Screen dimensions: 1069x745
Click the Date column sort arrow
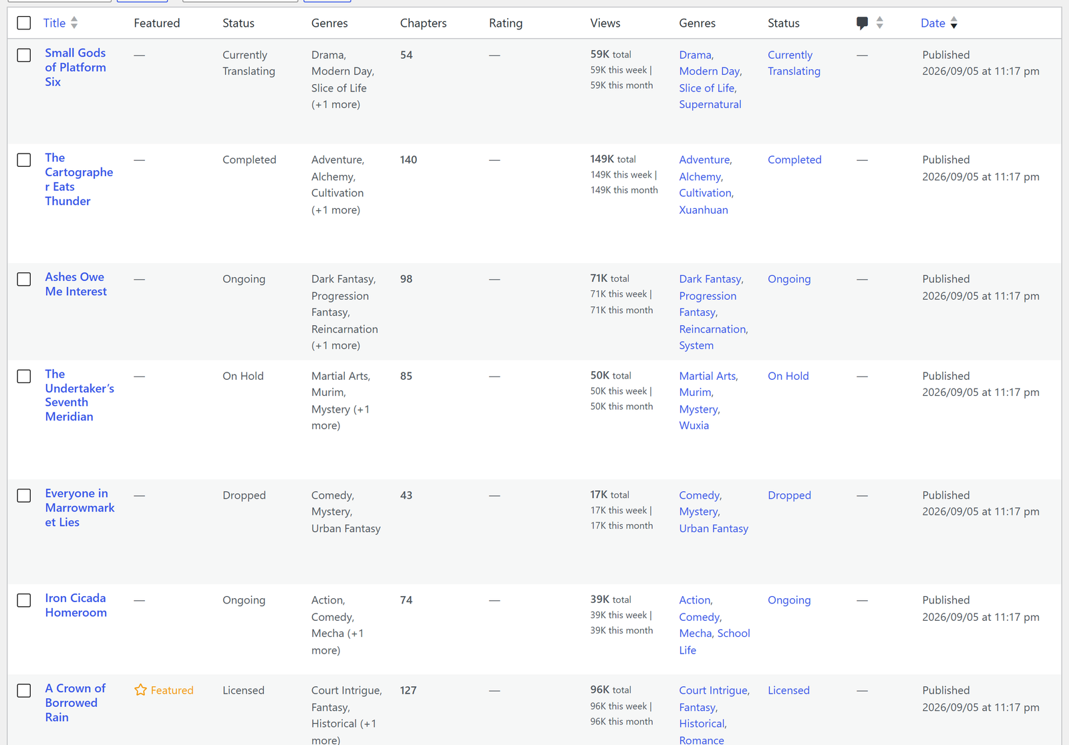[954, 23]
